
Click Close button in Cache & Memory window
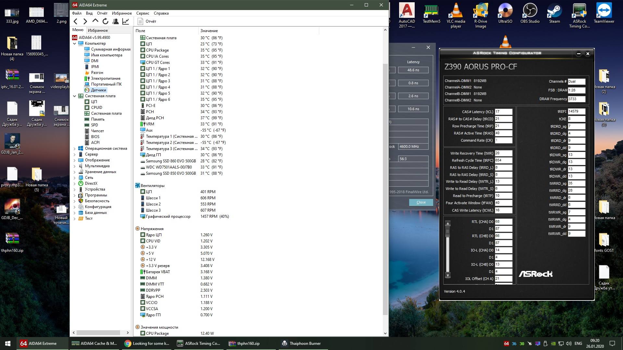pos(421,202)
